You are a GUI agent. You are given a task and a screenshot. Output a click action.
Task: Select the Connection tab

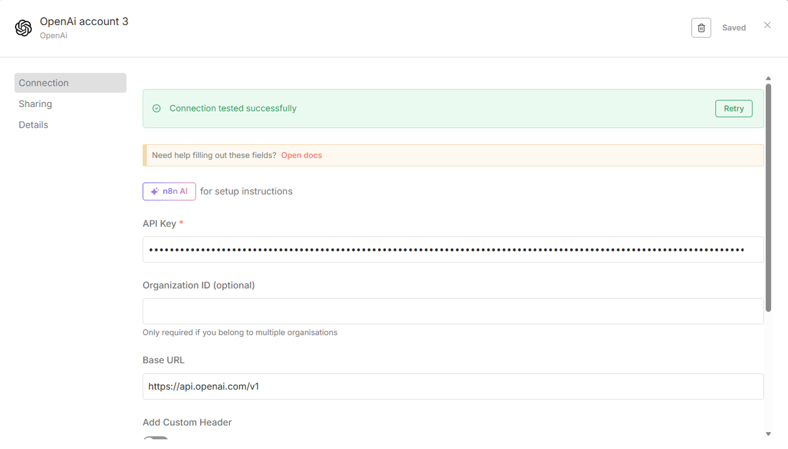[x=70, y=83]
